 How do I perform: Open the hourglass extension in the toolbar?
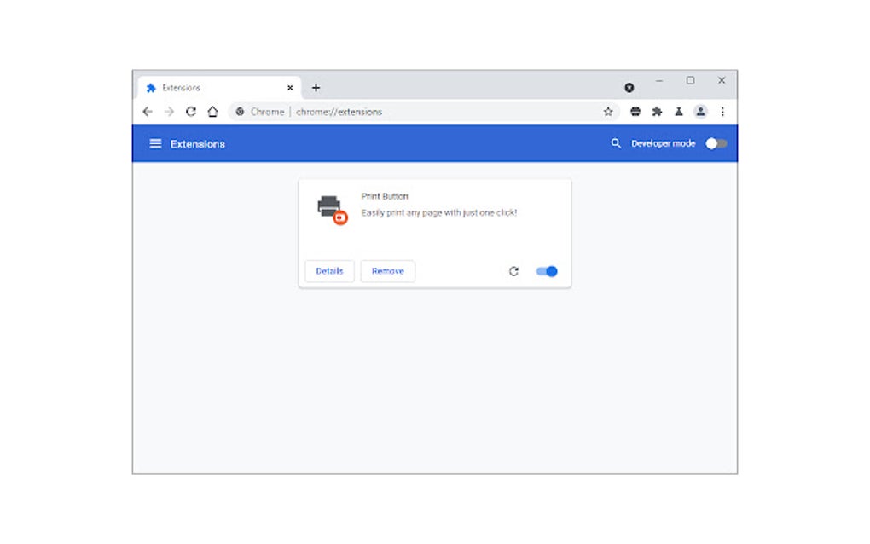(x=679, y=112)
